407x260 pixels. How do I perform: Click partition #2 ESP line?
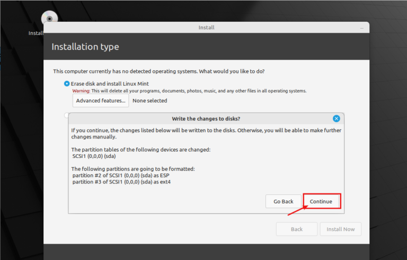121,175
